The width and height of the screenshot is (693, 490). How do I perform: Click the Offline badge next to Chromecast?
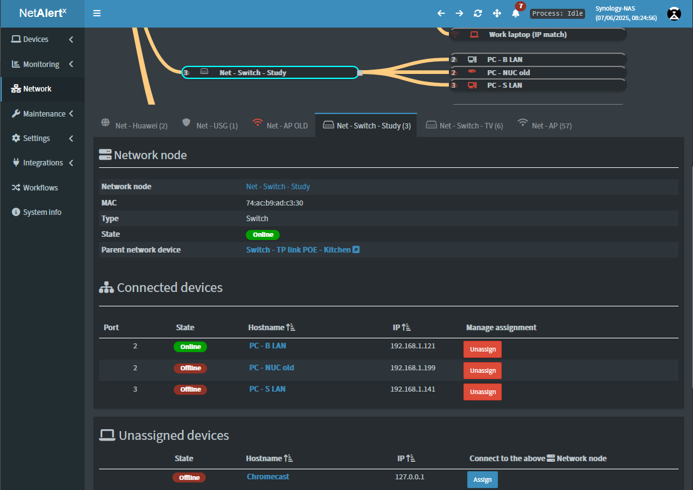189,477
